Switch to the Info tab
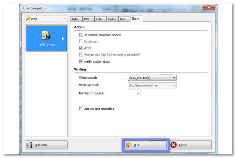The image size is (236, 158). tap(76, 19)
